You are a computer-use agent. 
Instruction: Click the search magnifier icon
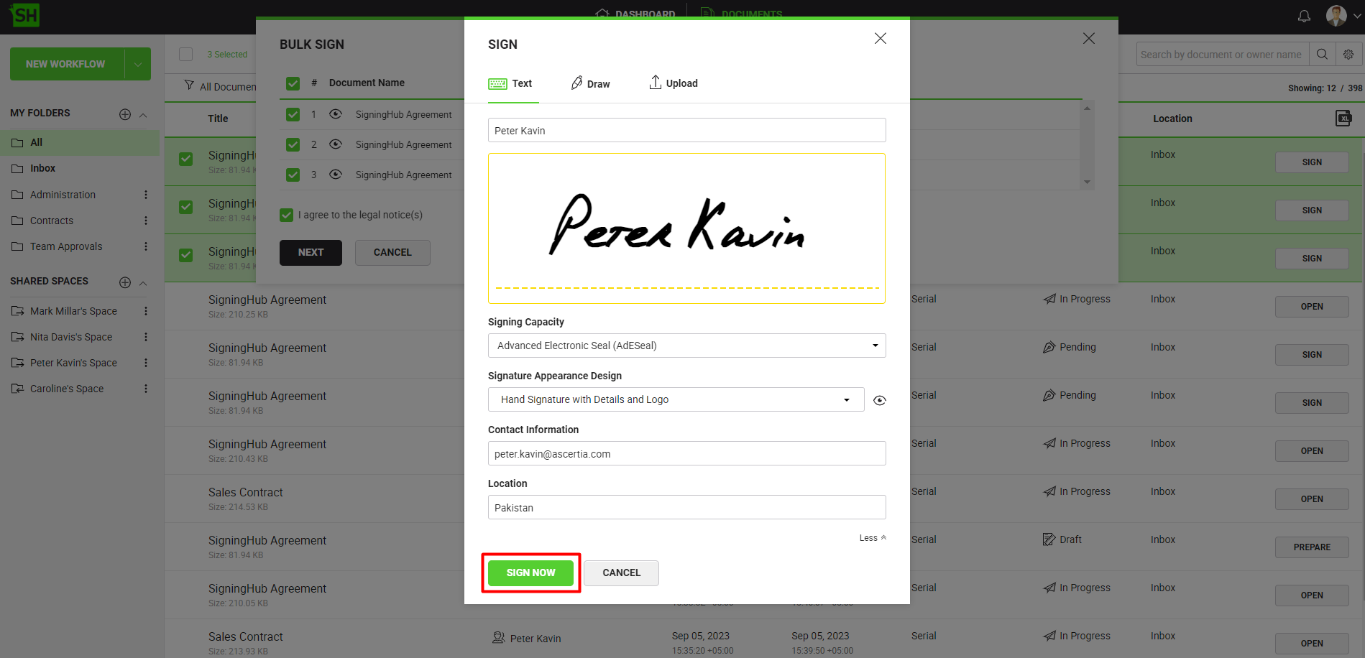click(1322, 55)
